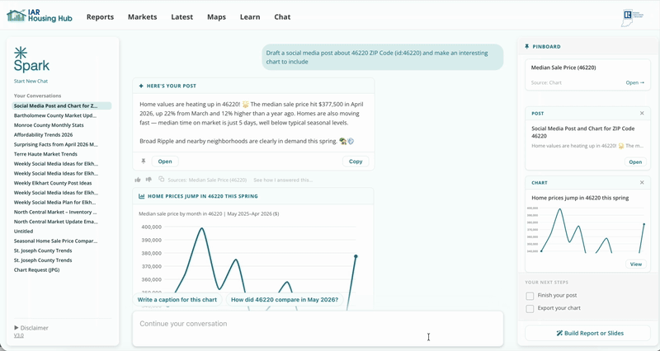Open North Central Market – Inventory conversation
Screen dimensions: 660x351
[x=55, y=213]
